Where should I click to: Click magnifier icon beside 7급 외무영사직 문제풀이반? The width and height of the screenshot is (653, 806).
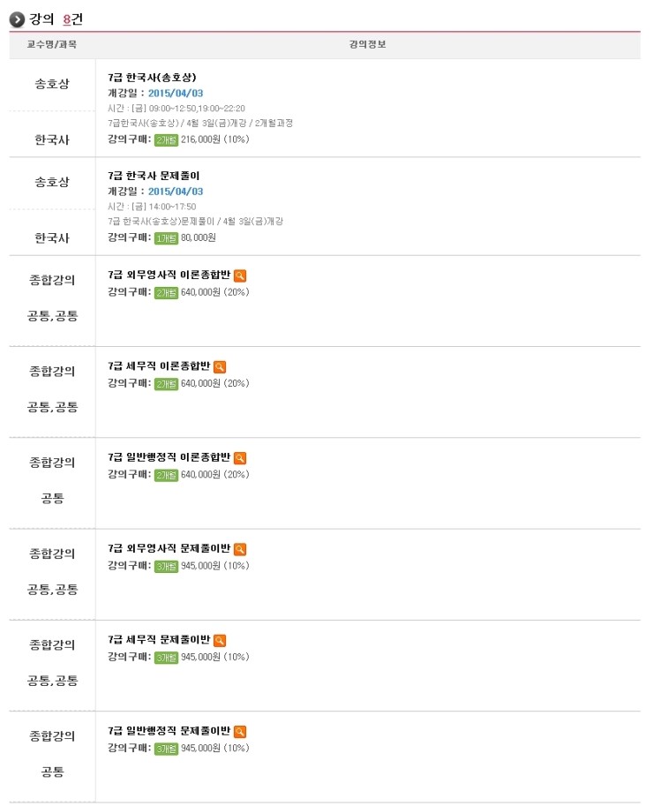click(239, 549)
